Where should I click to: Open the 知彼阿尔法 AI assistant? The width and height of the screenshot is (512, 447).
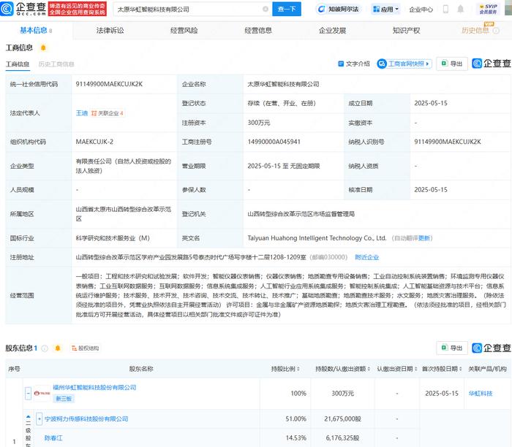tap(338, 9)
